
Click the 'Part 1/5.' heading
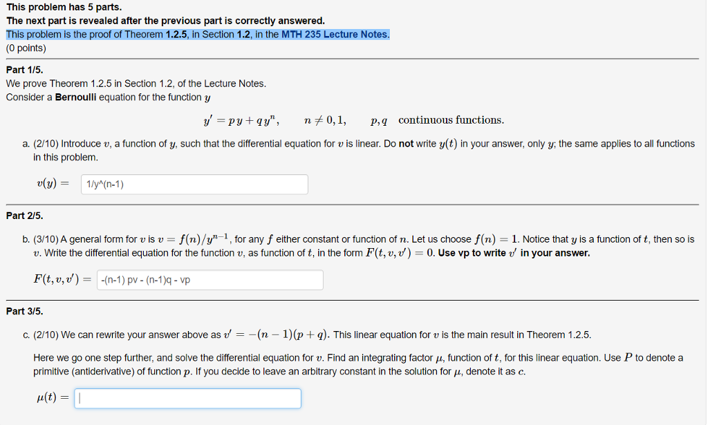[25, 70]
